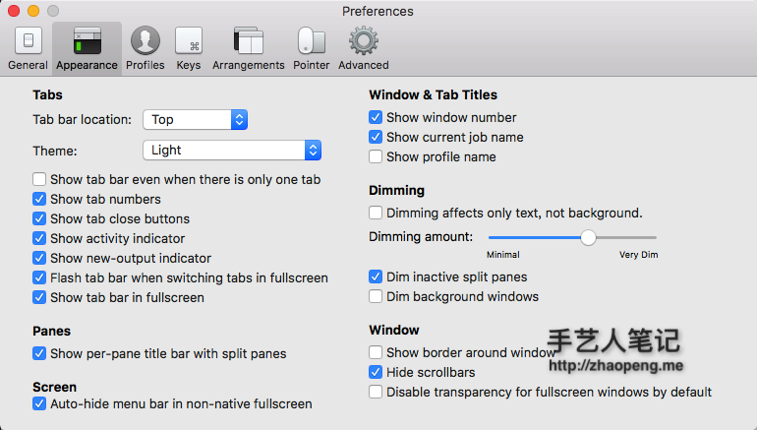Open the General preferences icon

(28, 41)
